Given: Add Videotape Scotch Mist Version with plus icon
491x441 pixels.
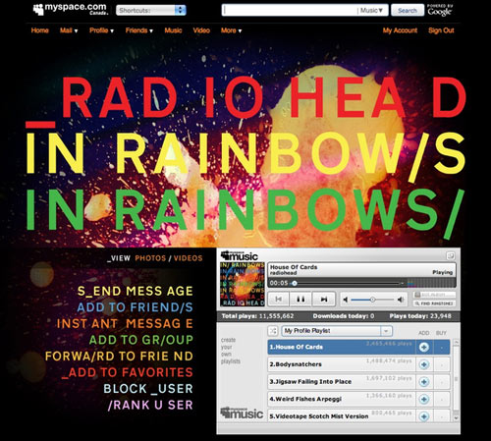Looking at the screenshot, I should click(x=424, y=416).
